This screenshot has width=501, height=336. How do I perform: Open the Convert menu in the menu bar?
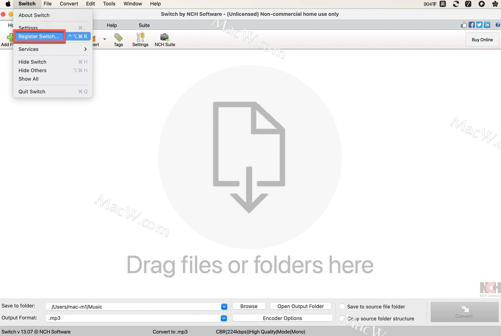pos(69,4)
